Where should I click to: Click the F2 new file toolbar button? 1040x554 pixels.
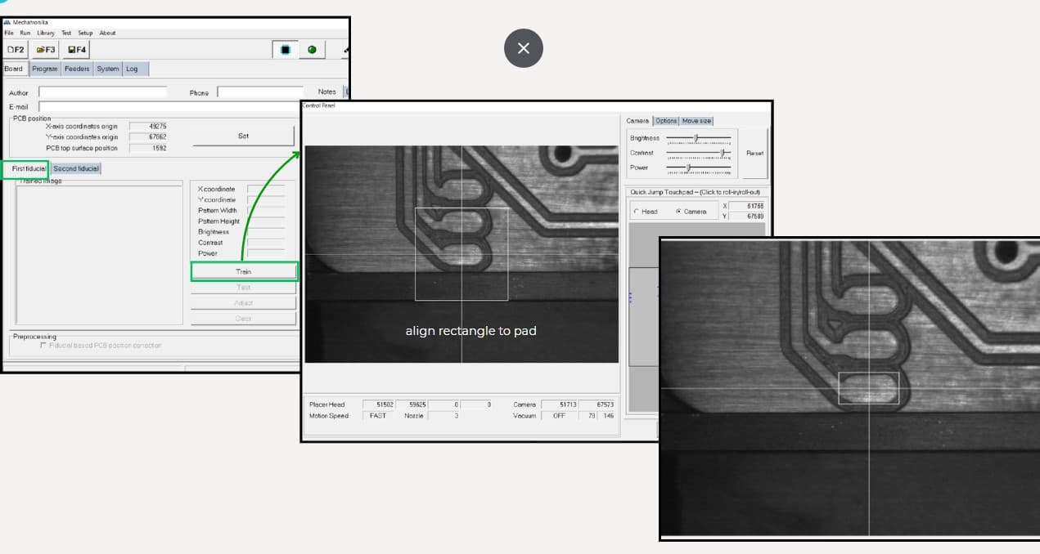[16, 50]
